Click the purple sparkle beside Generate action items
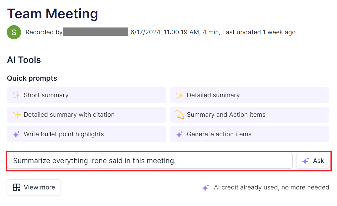 coord(179,134)
